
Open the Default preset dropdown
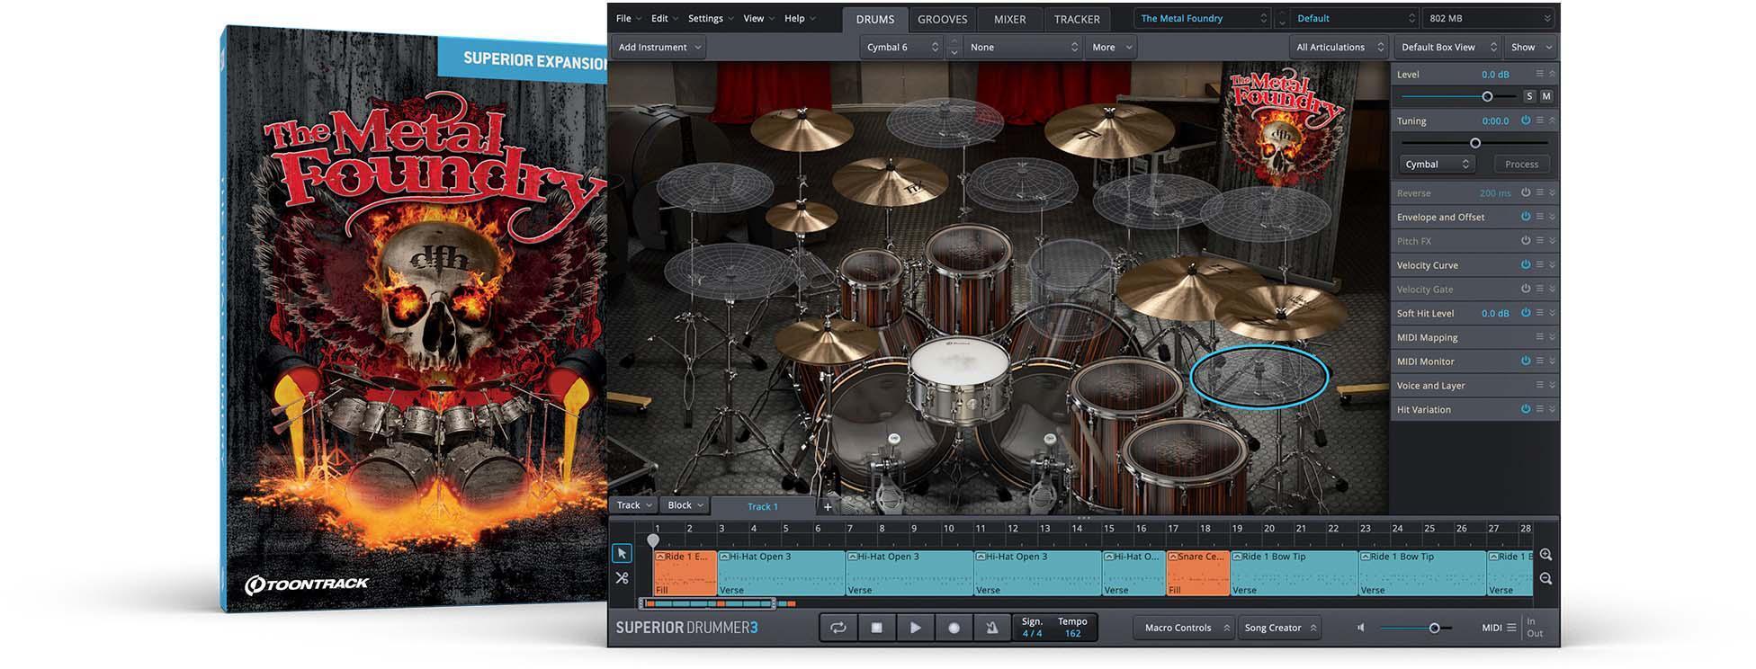(1355, 18)
